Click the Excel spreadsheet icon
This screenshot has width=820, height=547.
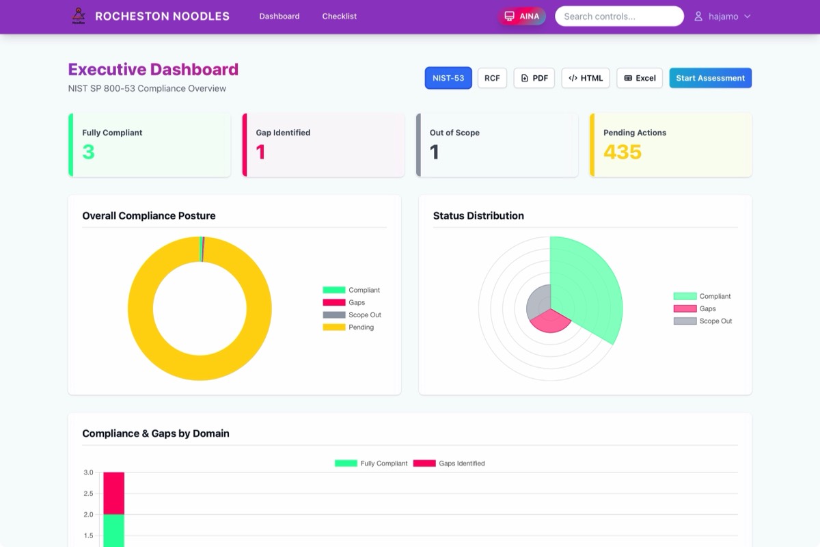pyautogui.click(x=628, y=78)
